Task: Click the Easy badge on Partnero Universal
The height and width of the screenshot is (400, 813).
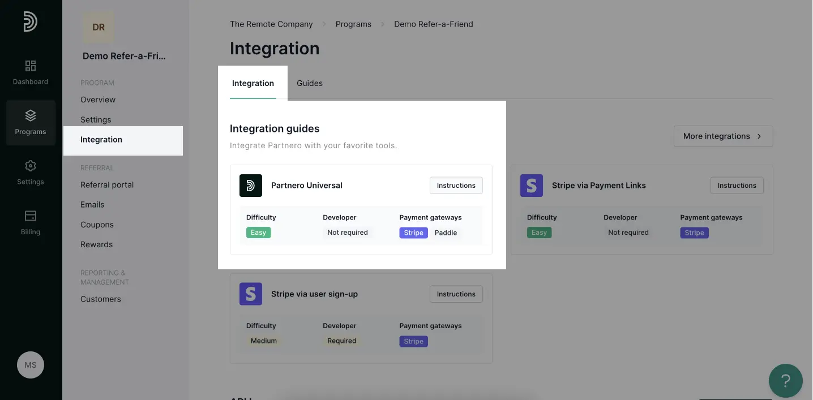Action: pyautogui.click(x=259, y=233)
